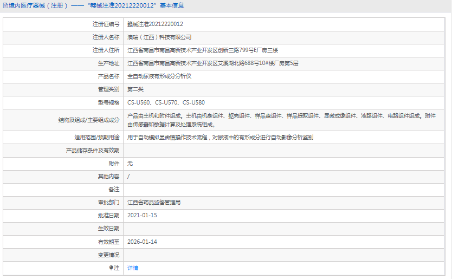Click the 审批部门 label
Viewport: 452px width, 279px height.
point(108,203)
